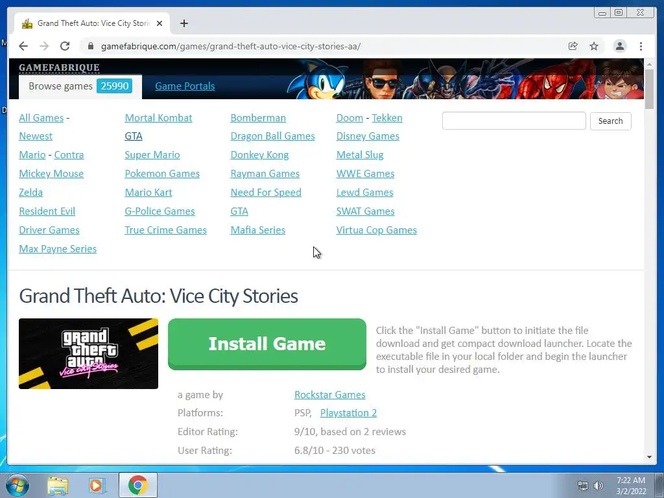Select the Grand Theft Auto browser tab

pos(92,23)
